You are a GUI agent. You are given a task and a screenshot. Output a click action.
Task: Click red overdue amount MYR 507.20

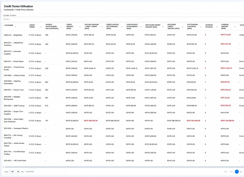tap(226, 44)
